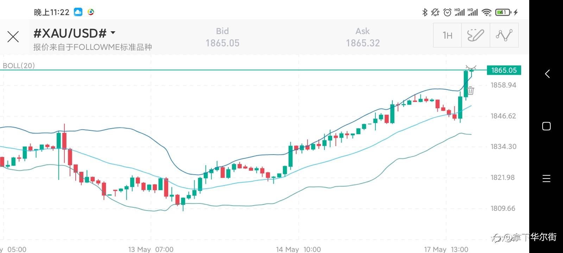Open the XAU/USD symbol dropdown
Image resolution: width=563 pixels, height=253 pixels.
tap(113, 33)
